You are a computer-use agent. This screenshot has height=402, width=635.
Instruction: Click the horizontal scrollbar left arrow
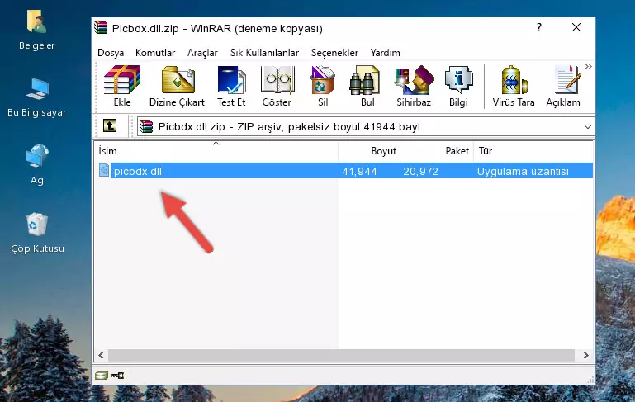101,355
